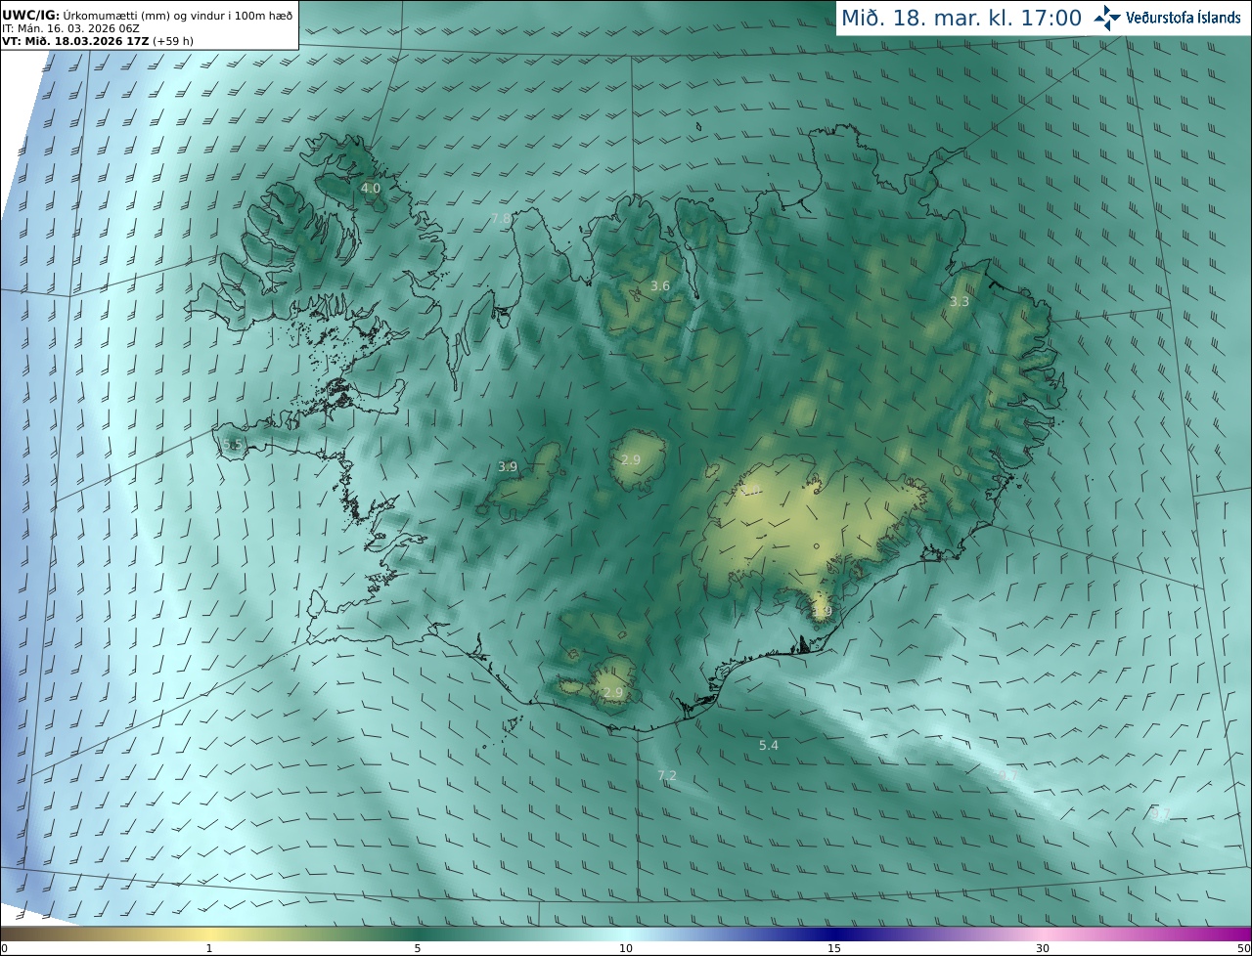
Task: Click the 5.5 value on the western peninsula
Action: tap(232, 445)
